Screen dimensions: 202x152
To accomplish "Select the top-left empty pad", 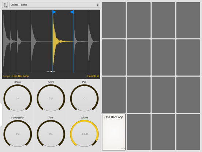I will tap(114, 20).
